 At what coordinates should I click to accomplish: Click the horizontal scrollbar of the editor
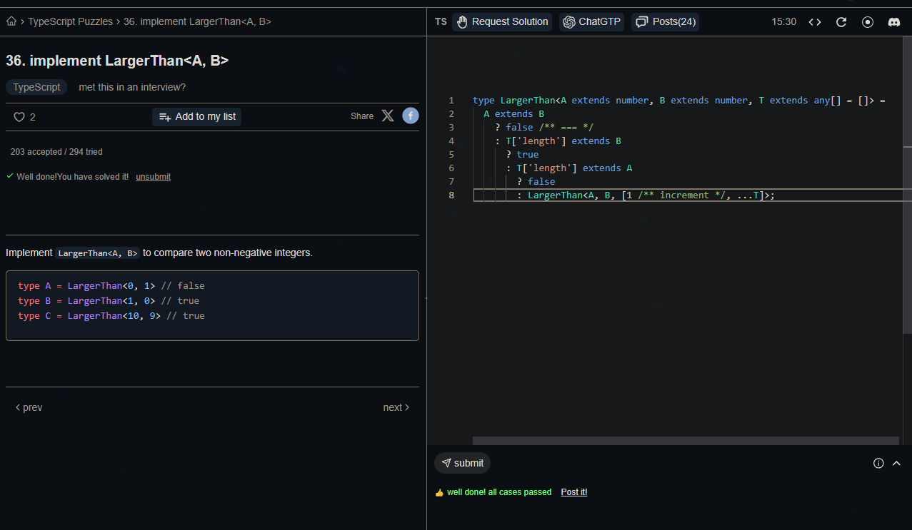pyautogui.click(x=686, y=441)
